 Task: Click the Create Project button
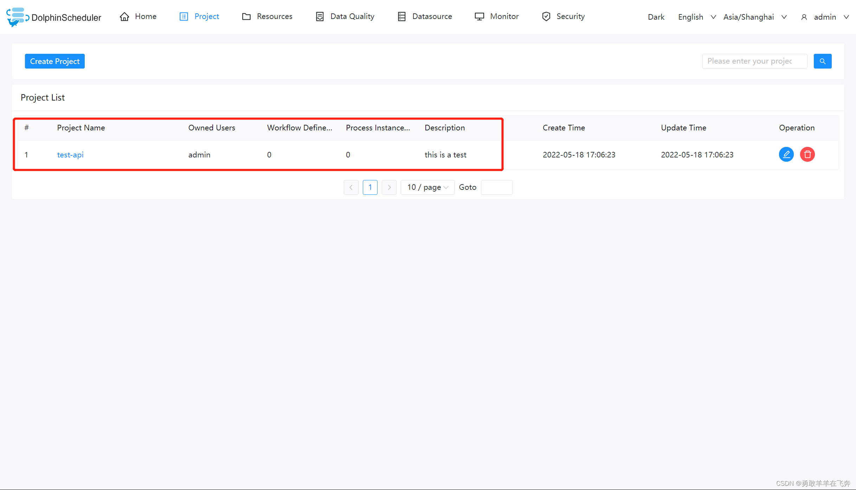tap(54, 61)
